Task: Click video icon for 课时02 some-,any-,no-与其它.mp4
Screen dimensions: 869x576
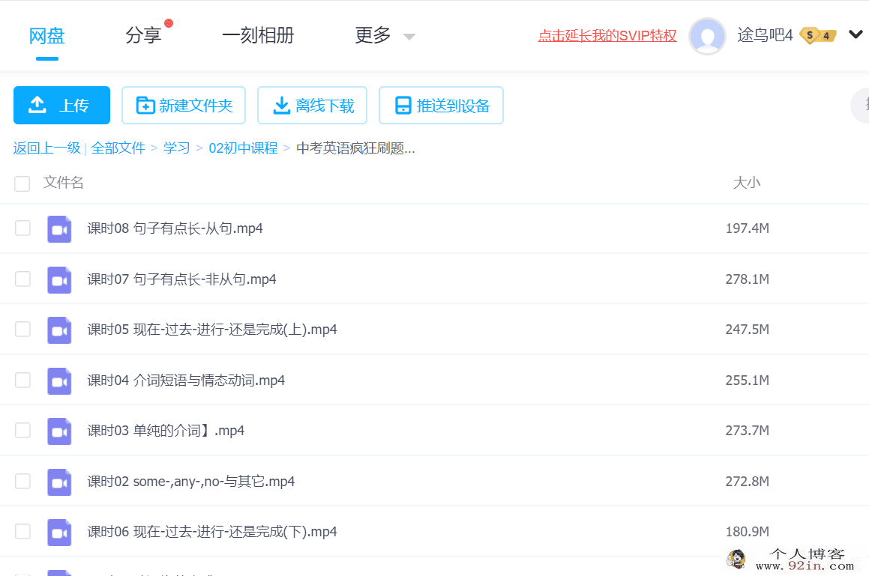Action: 59,482
